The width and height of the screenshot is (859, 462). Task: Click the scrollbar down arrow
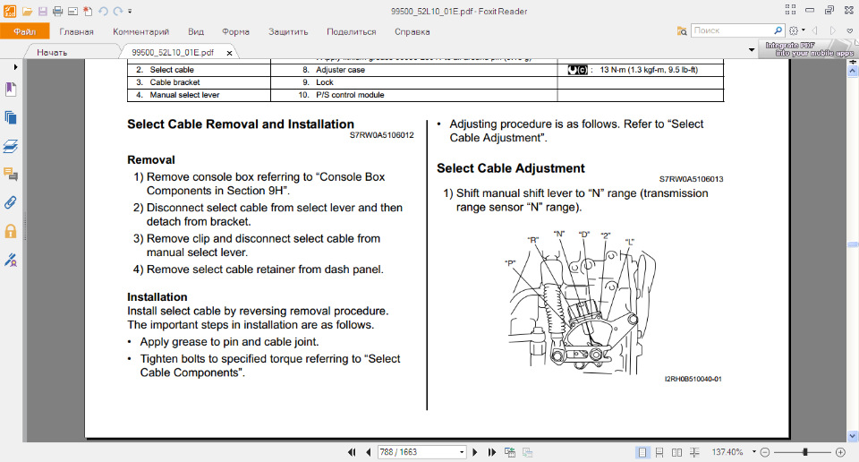click(853, 436)
